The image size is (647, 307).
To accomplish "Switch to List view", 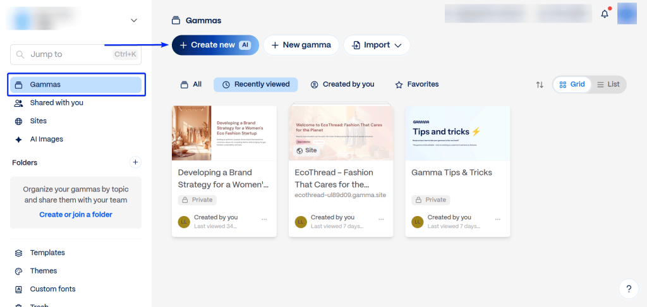I will 608,85.
